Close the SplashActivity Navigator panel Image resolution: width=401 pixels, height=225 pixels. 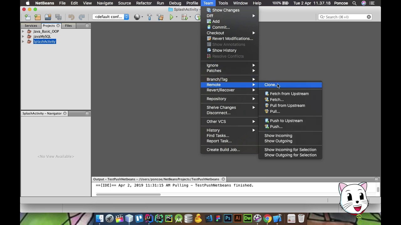65,113
